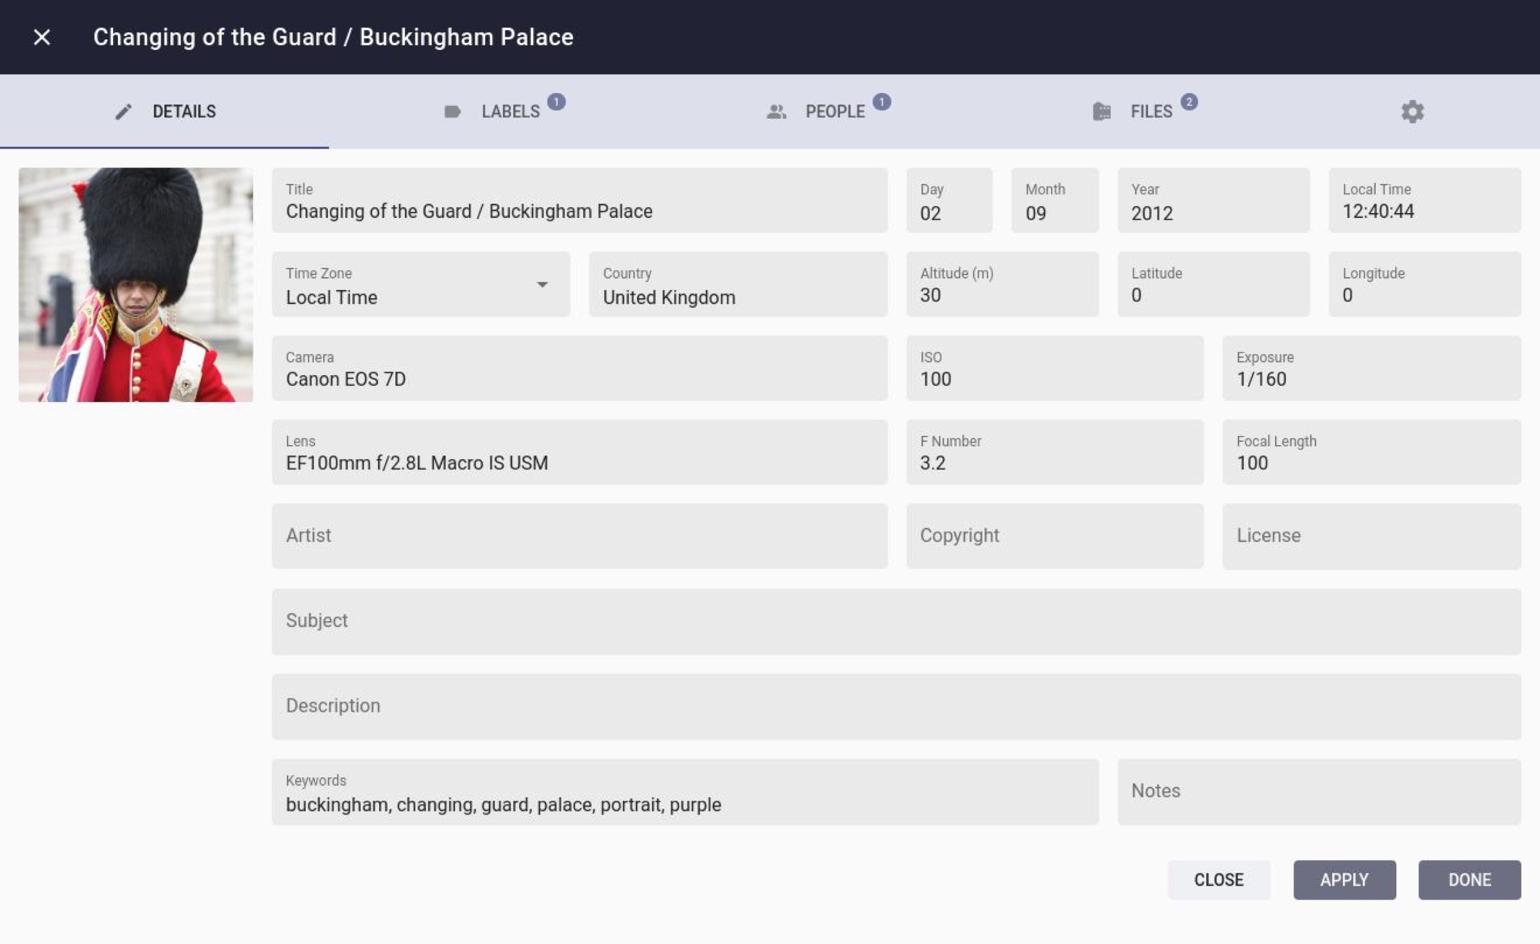
Task: Click the X close icon in header
Action: point(42,37)
